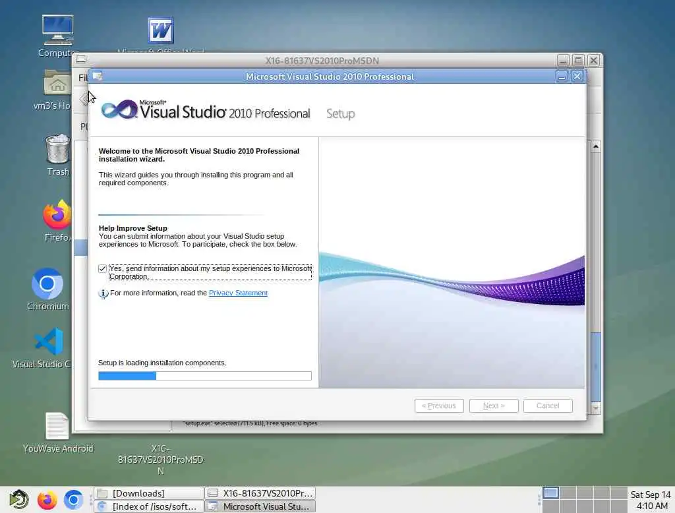Open the Trash desktop icon

58,148
